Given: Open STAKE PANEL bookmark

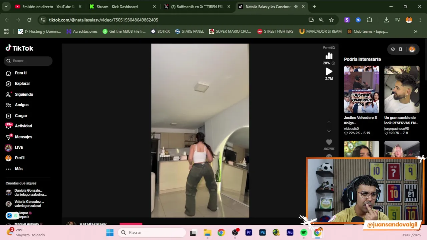Looking at the screenshot, I should pyautogui.click(x=189, y=31).
